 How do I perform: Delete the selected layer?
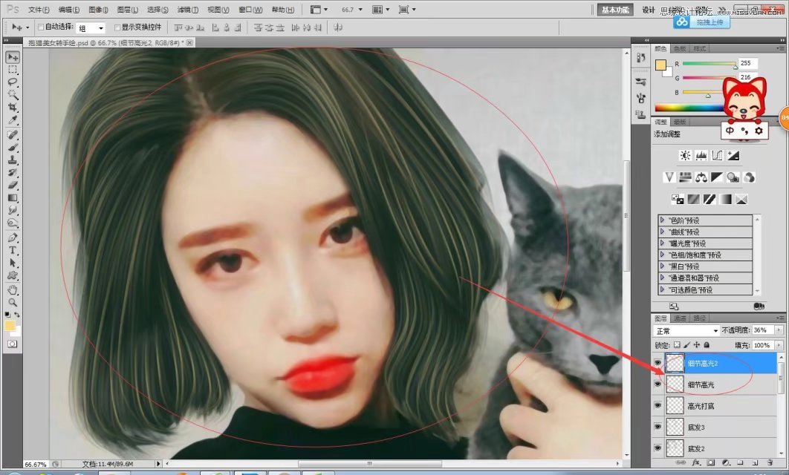coord(770,462)
